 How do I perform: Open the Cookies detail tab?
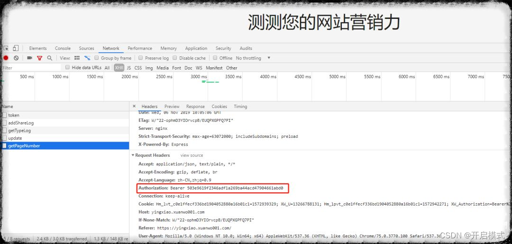(x=219, y=107)
